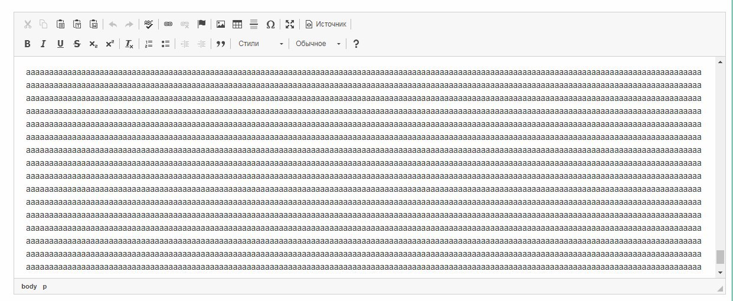Screen dimensions: 733x301
Task: Maximize the editor
Action: (290, 24)
